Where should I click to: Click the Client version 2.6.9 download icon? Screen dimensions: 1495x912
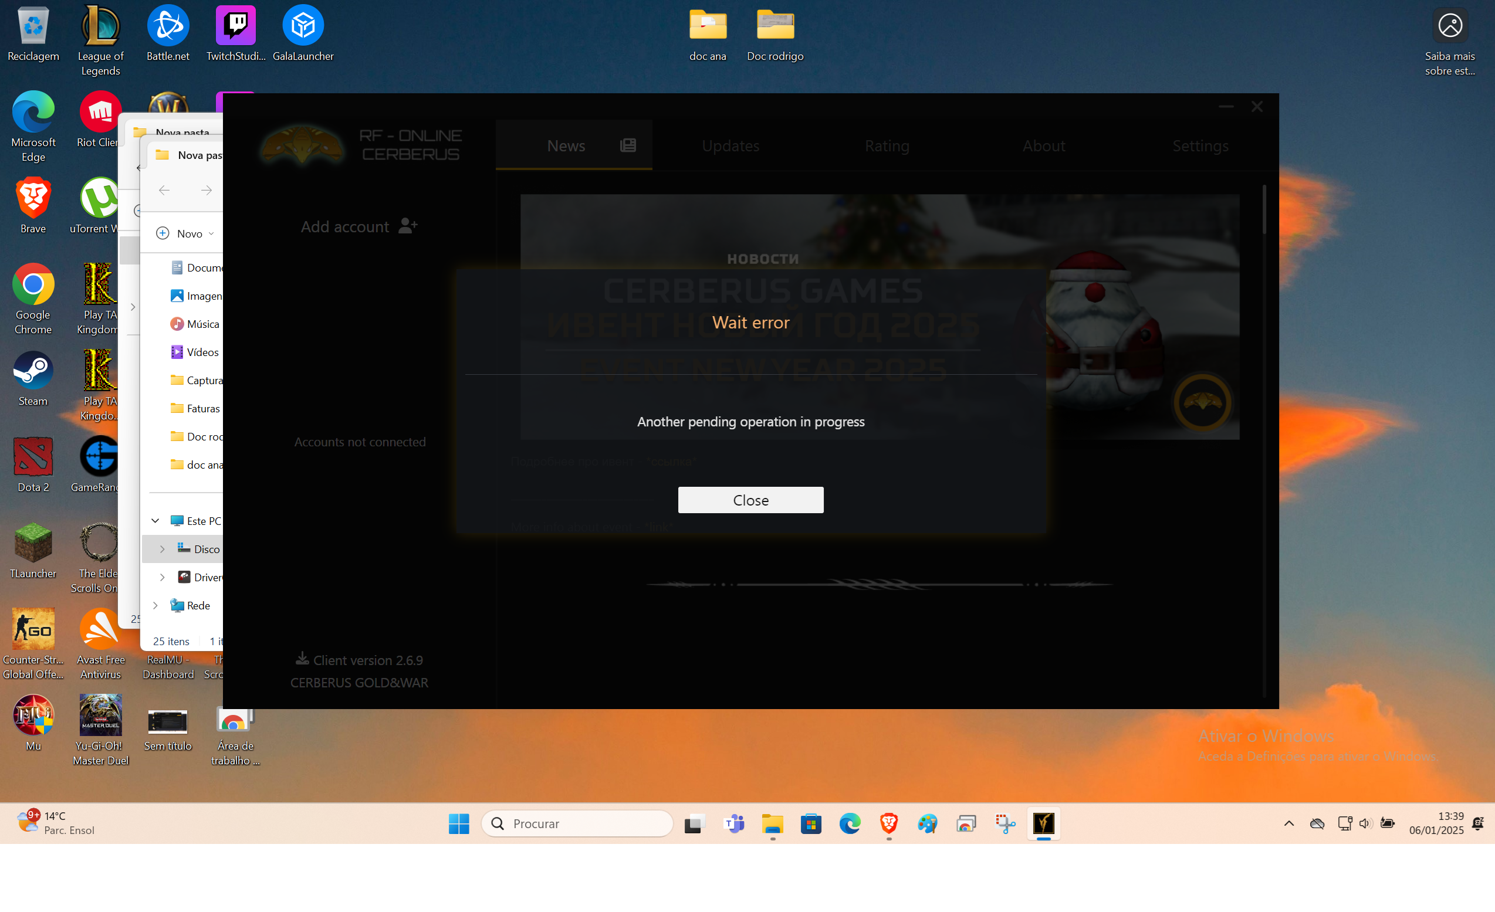click(x=302, y=658)
